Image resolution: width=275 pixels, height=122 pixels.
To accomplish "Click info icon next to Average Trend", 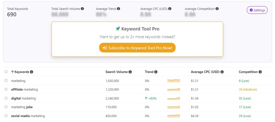I will pyautogui.click(x=118, y=9).
